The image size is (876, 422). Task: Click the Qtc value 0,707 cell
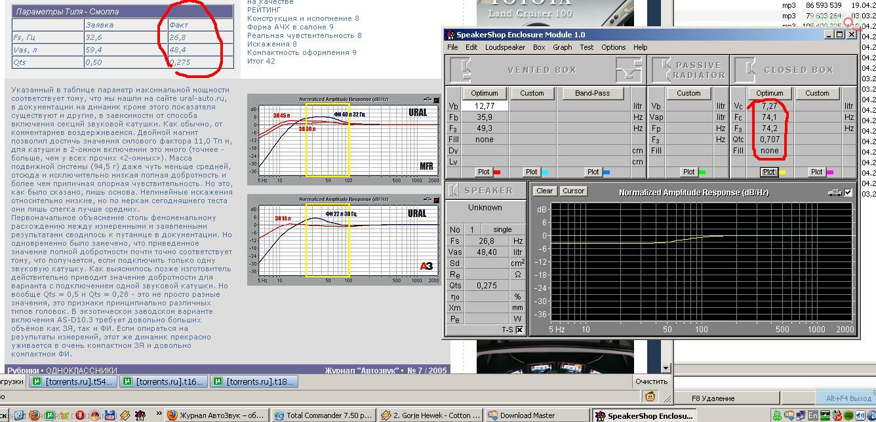(769, 139)
